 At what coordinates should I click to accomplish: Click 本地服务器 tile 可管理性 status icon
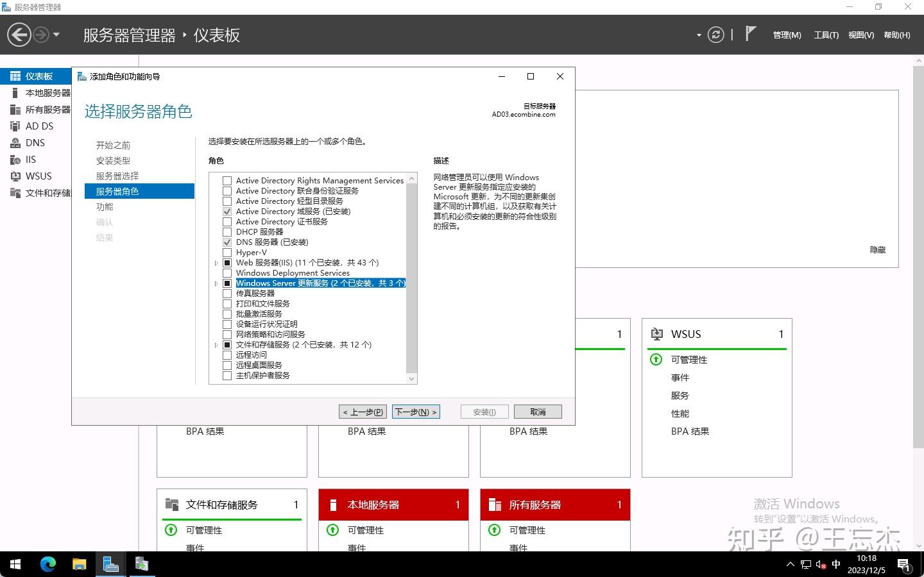332,530
